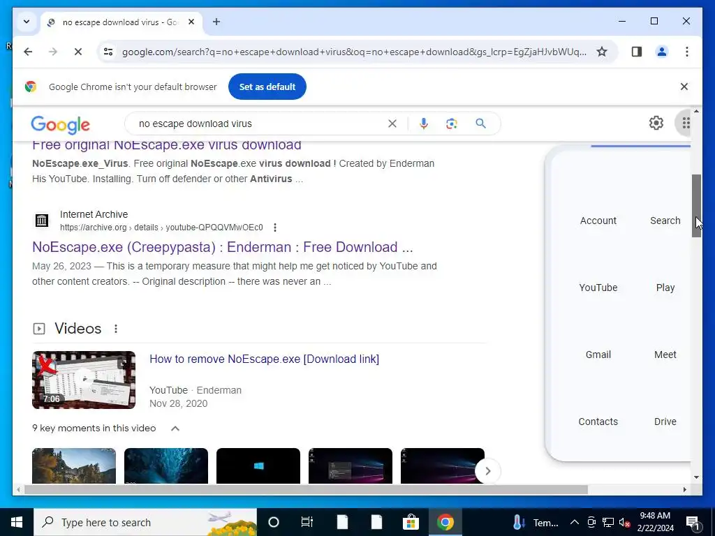Screen dimensions: 715x536
Task: Focus the Google search box
Action: pos(260,124)
